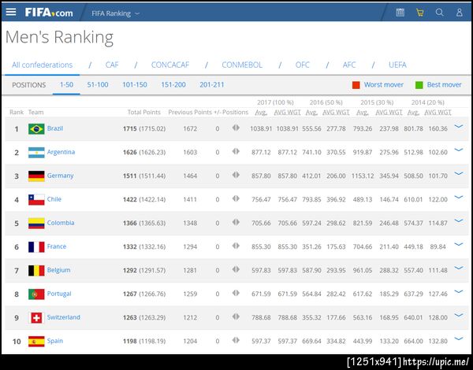This screenshot has height=370, width=473.
Task: Click the FIFA.com logo
Action: pos(49,13)
